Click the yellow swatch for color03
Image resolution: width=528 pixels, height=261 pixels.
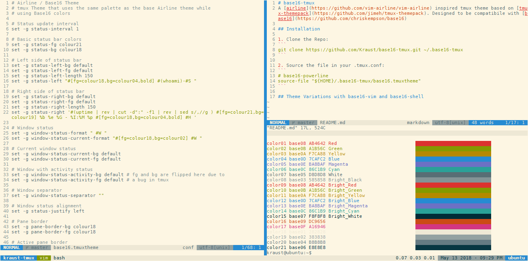[453, 154]
